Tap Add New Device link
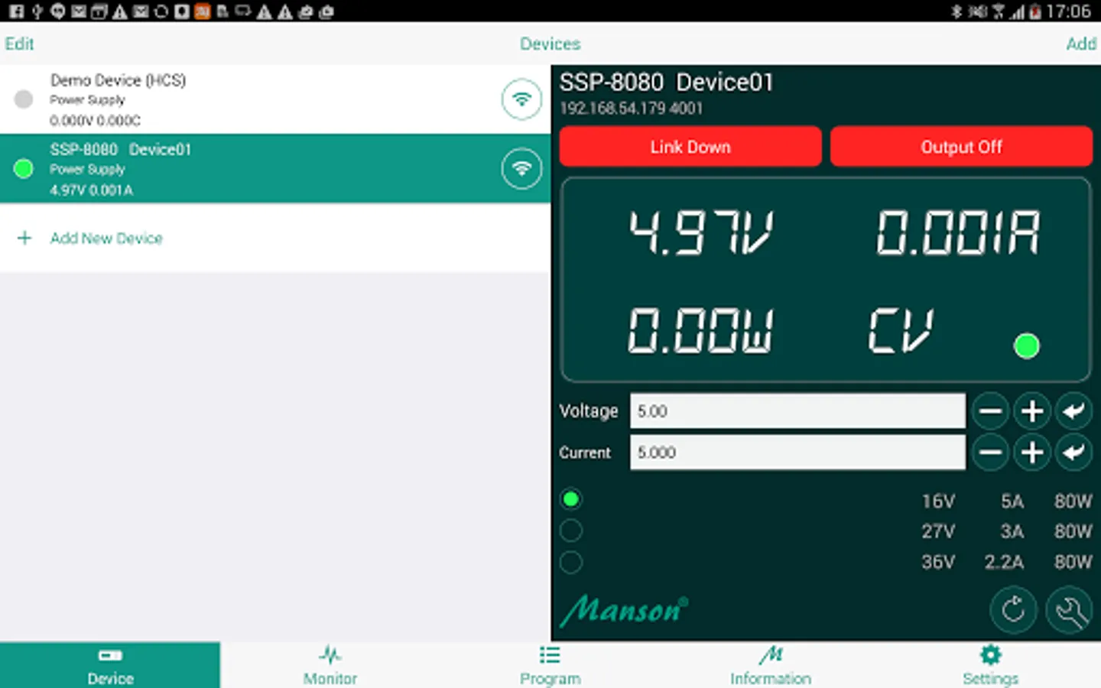Viewport: 1101px width, 688px height. point(106,238)
